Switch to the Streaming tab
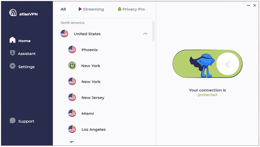260x147 pixels. coord(91,9)
